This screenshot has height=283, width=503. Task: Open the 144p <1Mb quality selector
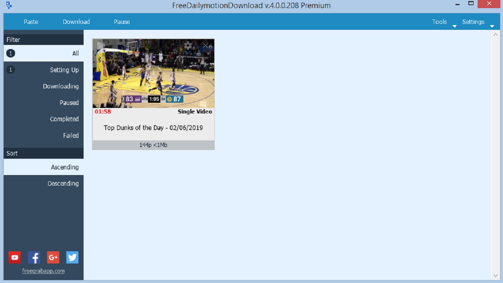coord(153,145)
